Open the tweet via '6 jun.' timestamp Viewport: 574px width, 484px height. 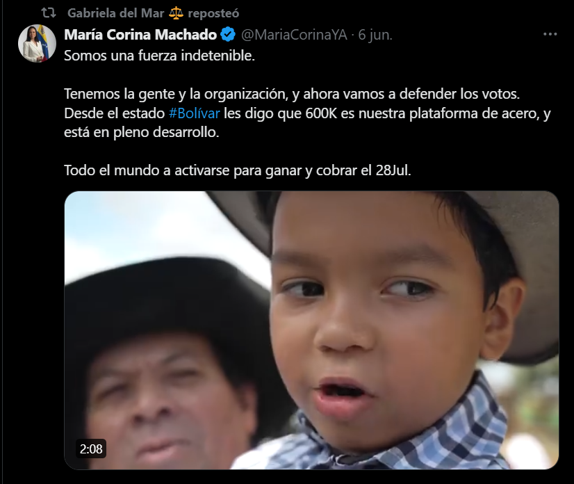pyautogui.click(x=375, y=35)
